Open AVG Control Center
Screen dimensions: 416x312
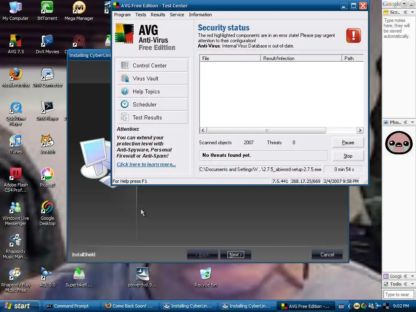(x=152, y=65)
